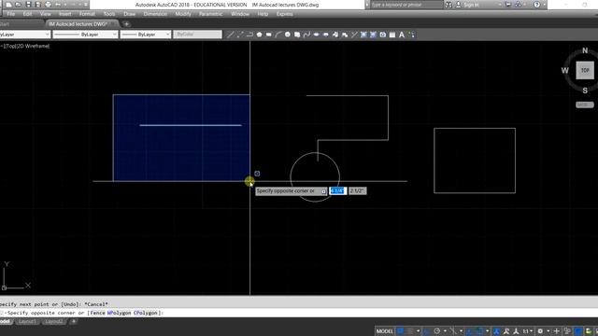This screenshot has height=336, width=598.
Task: Click the WCS button under ViewCube
Action: pos(585,105)
